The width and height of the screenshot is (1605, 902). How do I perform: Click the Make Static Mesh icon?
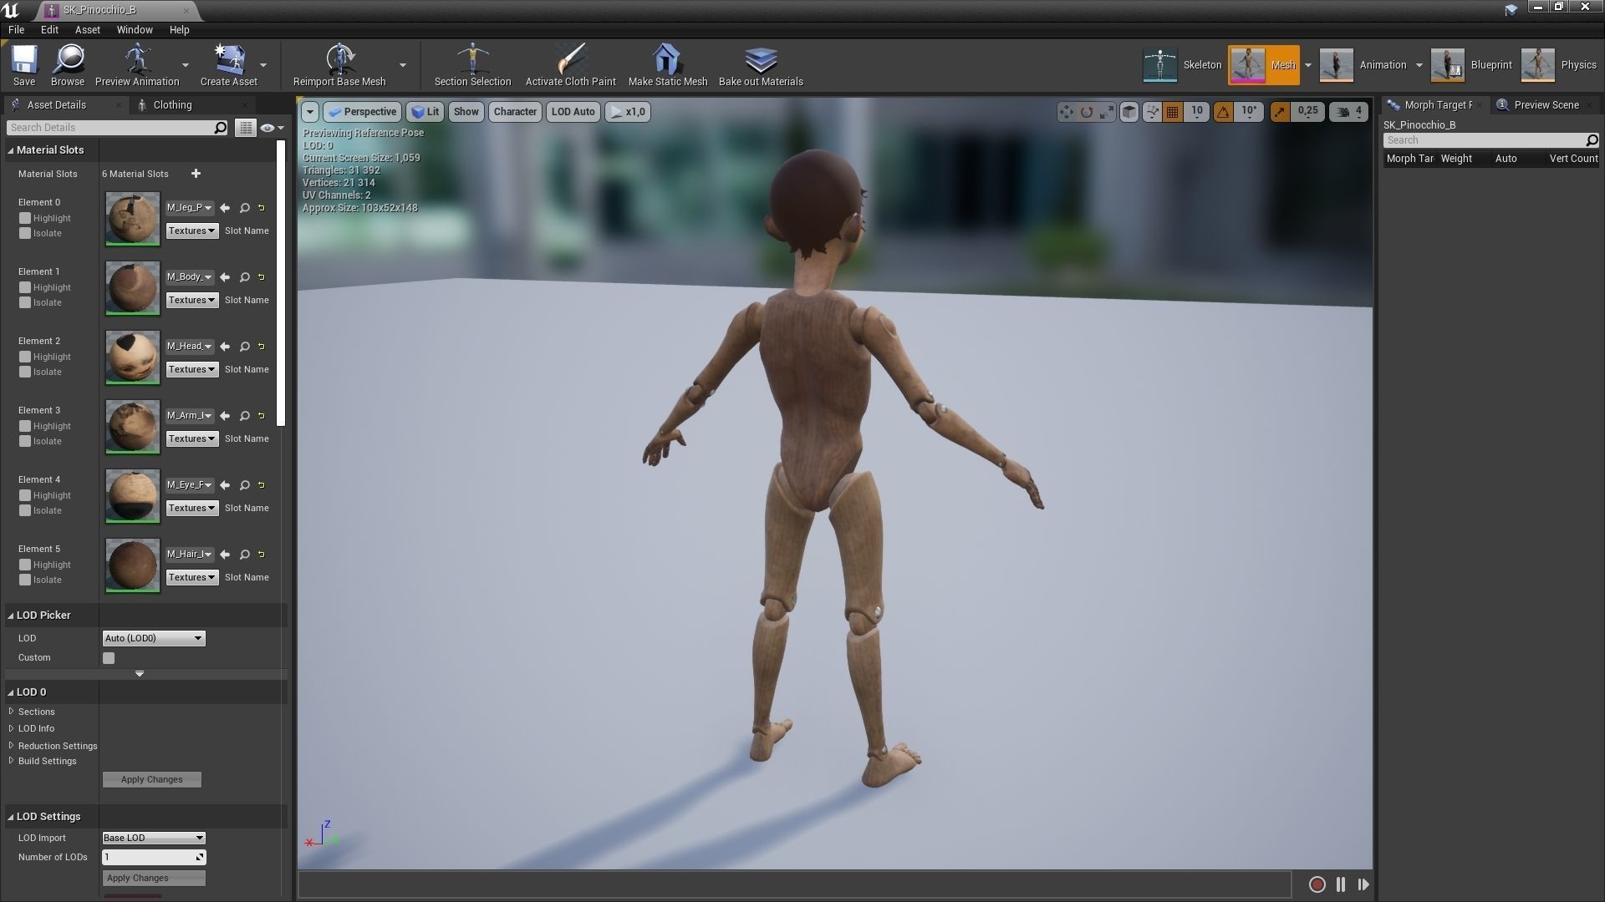667,65
